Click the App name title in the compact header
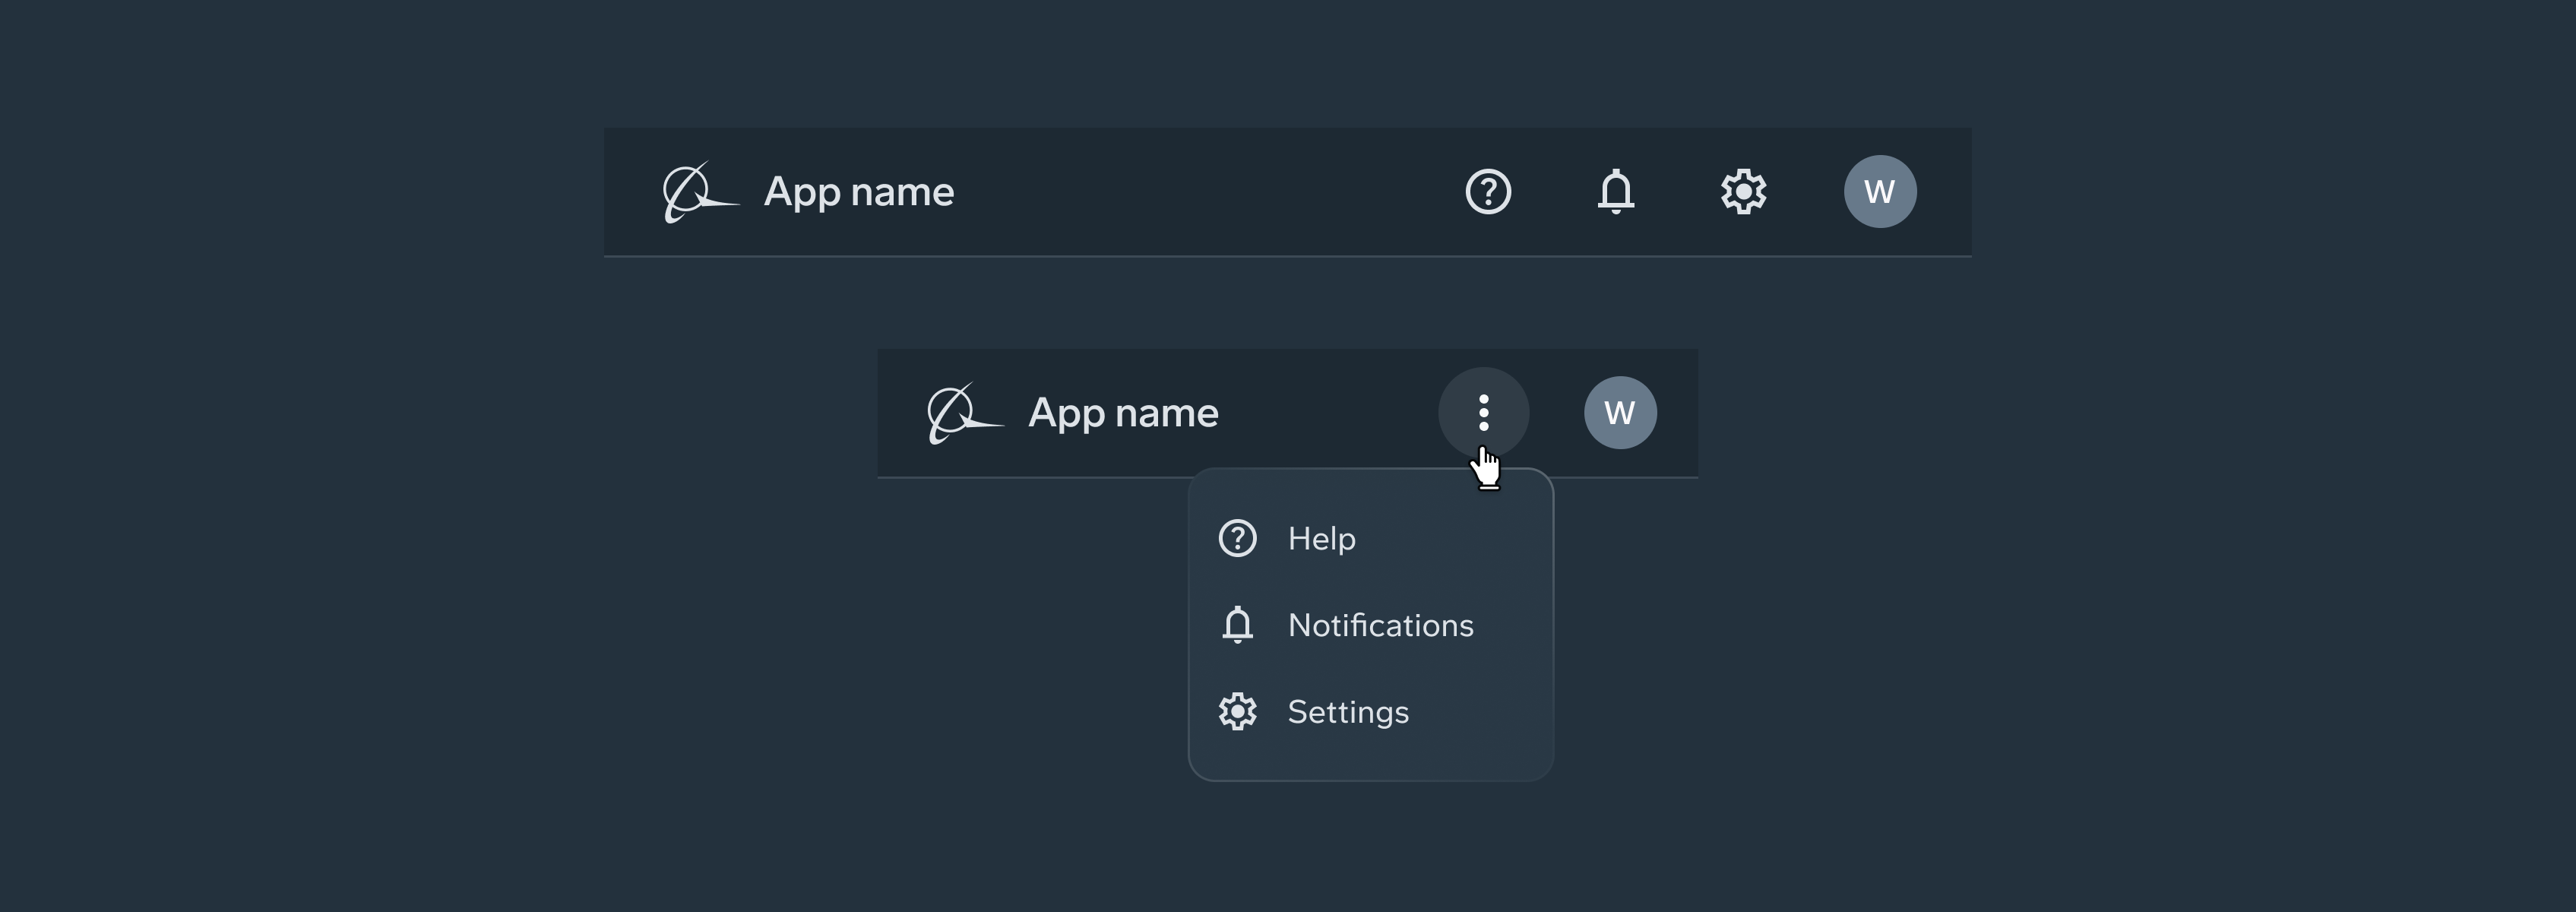 coord(1124,412)
